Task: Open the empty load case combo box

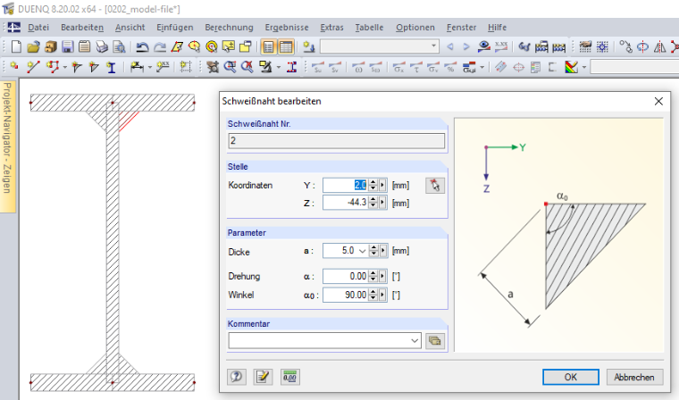Action: pyautogui.click(x=380, y=46)
